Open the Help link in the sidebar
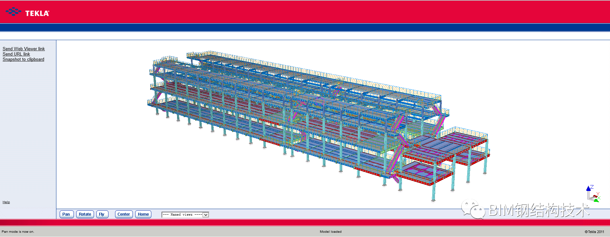 6,202
